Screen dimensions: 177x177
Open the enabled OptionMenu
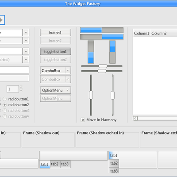click(55, 90)
